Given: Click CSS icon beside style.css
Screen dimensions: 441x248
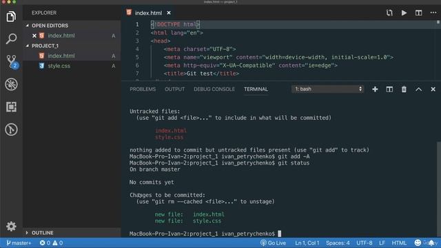Looking at the screenshot, I should [x=41, y=66].
